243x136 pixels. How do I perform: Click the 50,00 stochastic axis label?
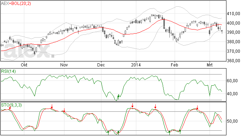(232, 121)
